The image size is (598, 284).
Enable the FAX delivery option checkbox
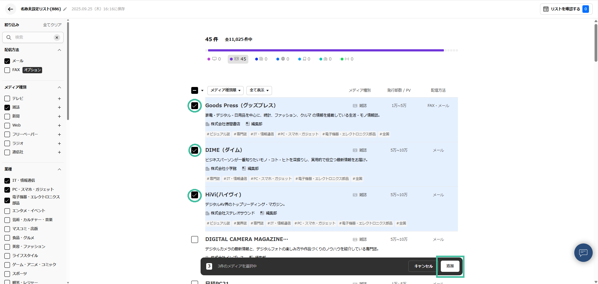pyautogui.click(x=7, y=70)
